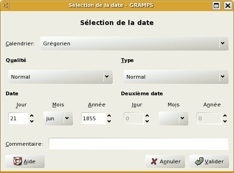Increase the Jour value of the first date
Image resolution: width=234 pixels, height=173 pixels.
(x=32, y=116)
